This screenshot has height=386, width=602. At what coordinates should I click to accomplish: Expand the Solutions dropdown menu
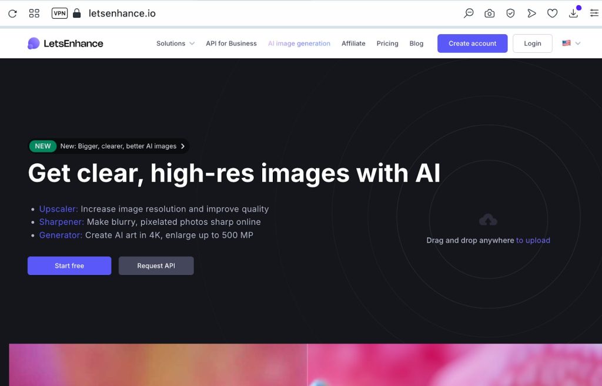pos(175,43)
